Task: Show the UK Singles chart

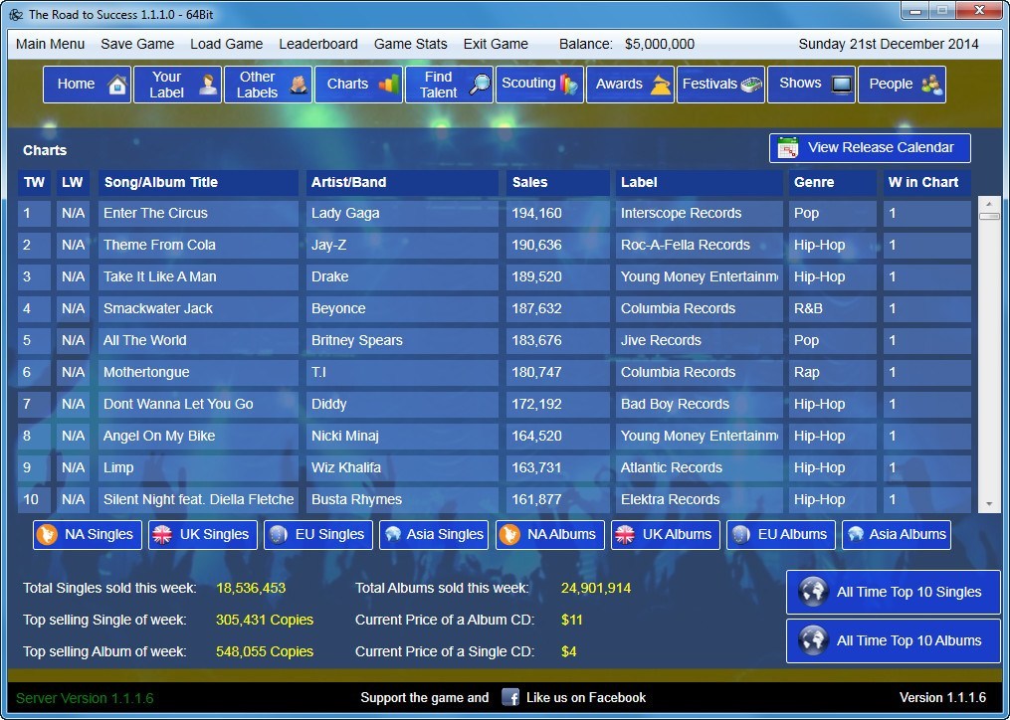Action: tap(203, 534)
